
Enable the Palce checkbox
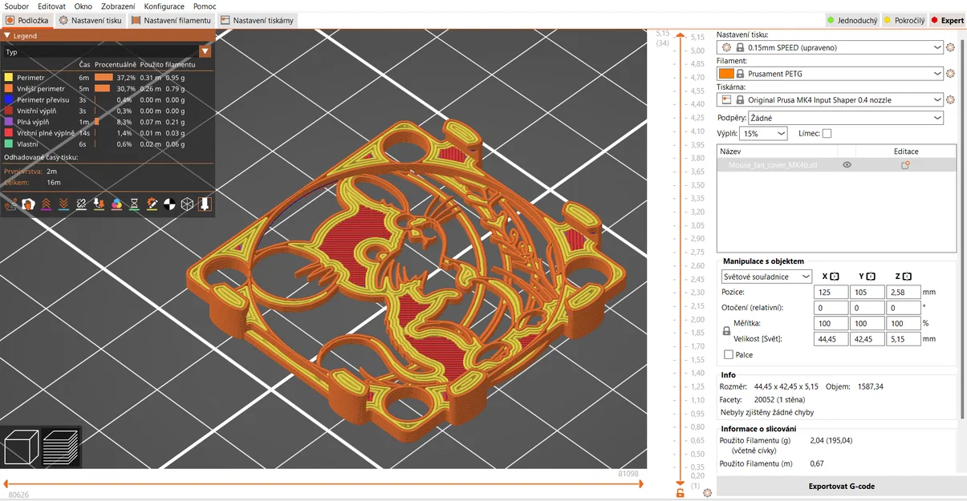pos(728,354)
